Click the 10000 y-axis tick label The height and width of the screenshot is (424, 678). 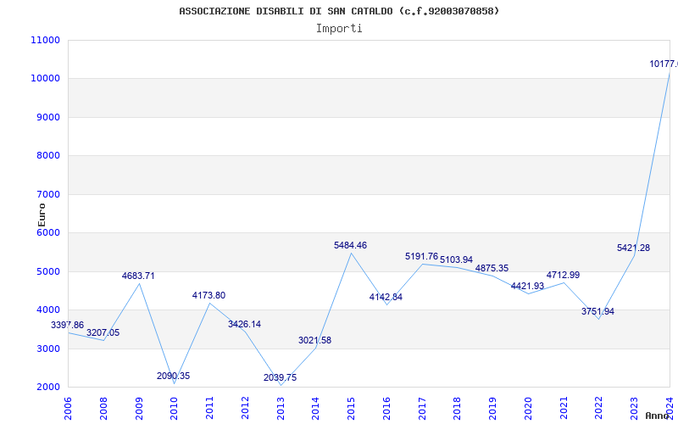point(46,79)
